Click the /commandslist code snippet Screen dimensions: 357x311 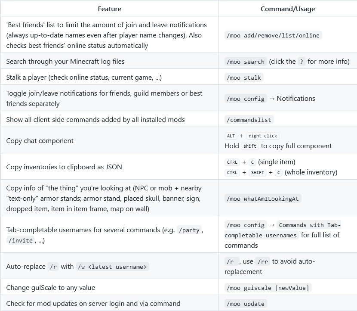click(249, 120)
